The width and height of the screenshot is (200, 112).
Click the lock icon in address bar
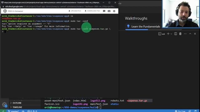(x=3, y=7)
